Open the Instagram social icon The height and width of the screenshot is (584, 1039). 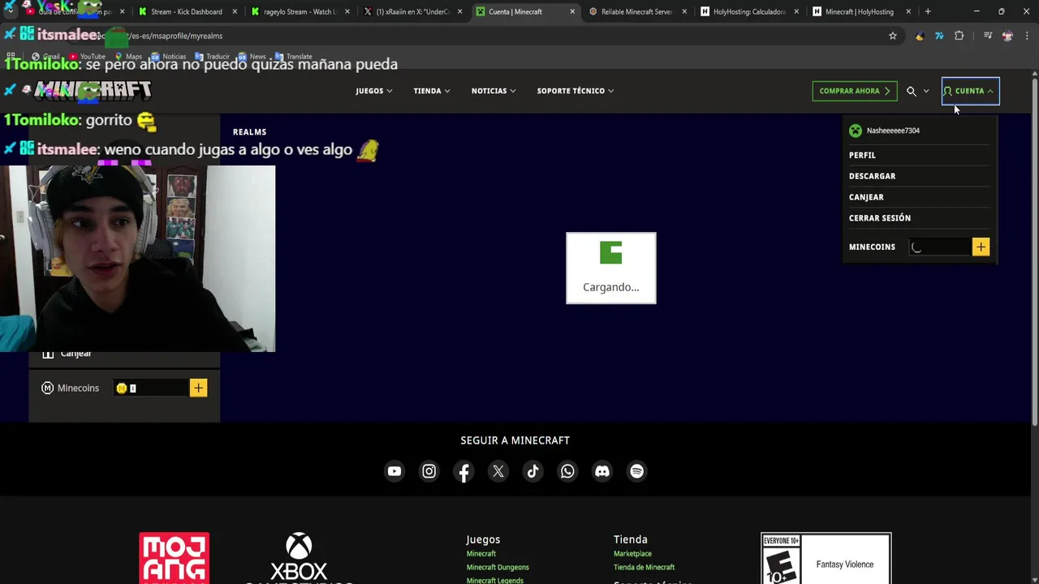point(429,471)
